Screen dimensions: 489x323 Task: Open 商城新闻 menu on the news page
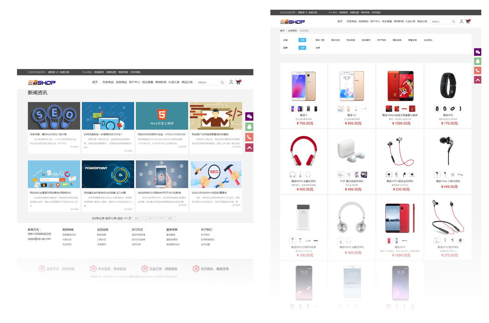click(161, 82)
